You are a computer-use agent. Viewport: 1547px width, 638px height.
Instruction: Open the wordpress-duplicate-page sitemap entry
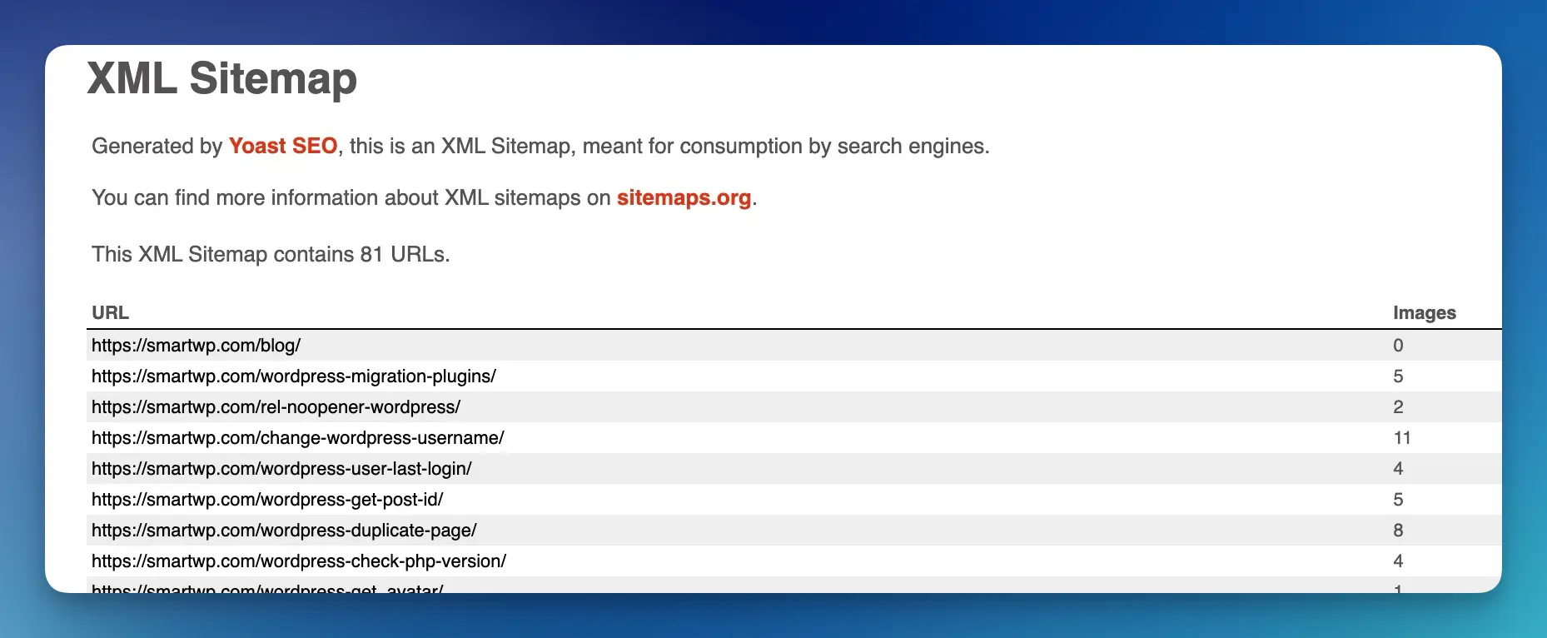(284, 530)
